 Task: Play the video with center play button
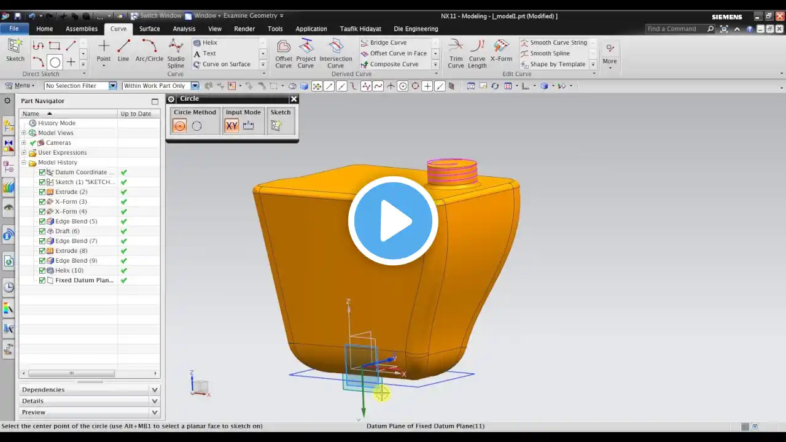(x=393, y=221)
